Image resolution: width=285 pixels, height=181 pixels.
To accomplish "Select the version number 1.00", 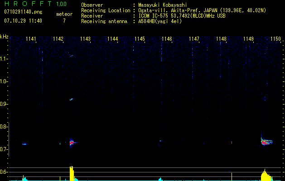I will (62, 4).
